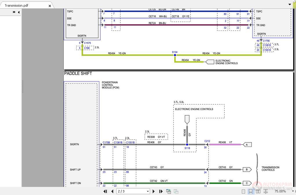The image size is (296, 195).
Task: Click the TRANSMISSION CONTROLS label
Action: click(270, 169)
